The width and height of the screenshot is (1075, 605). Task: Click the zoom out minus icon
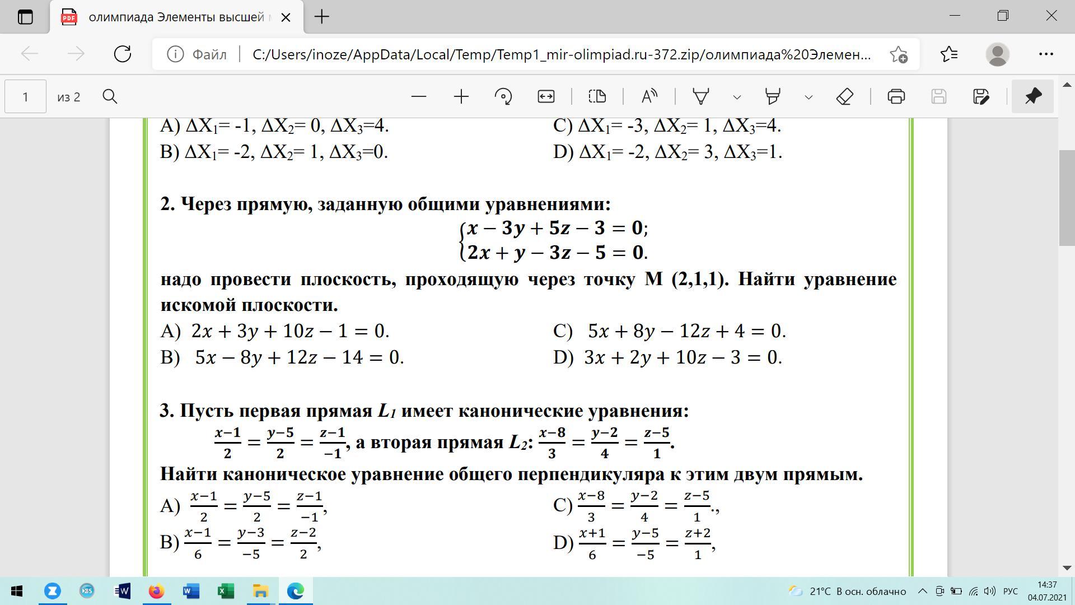click(x=418, y=97)
